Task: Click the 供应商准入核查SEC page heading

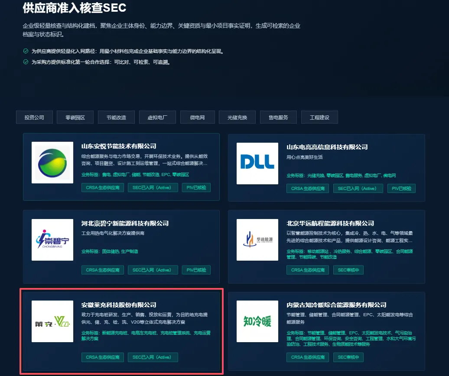Action: (x=75, y=8)
